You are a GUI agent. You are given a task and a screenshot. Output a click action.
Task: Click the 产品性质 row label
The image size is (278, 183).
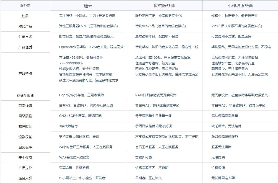tap(26, 47)
